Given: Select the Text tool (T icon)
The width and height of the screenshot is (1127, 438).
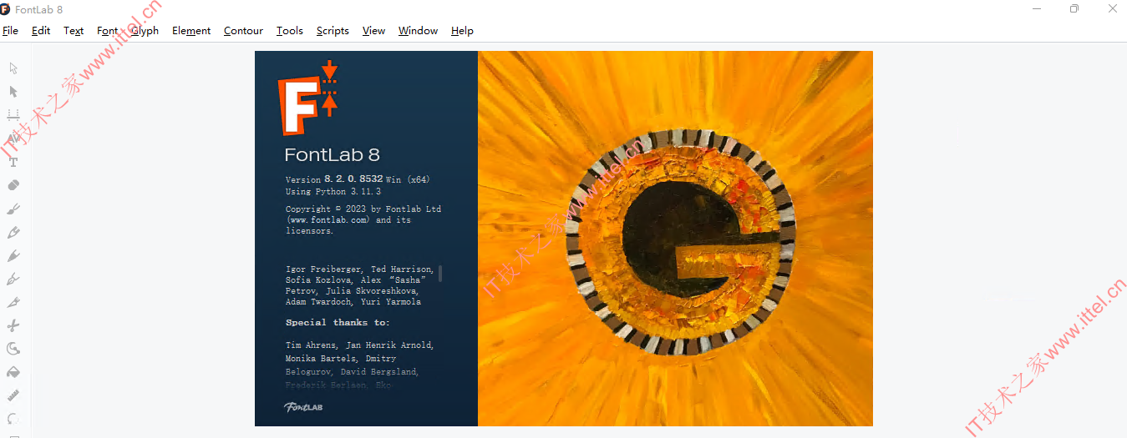Looking at the screenshot, I should coord(13,162).
